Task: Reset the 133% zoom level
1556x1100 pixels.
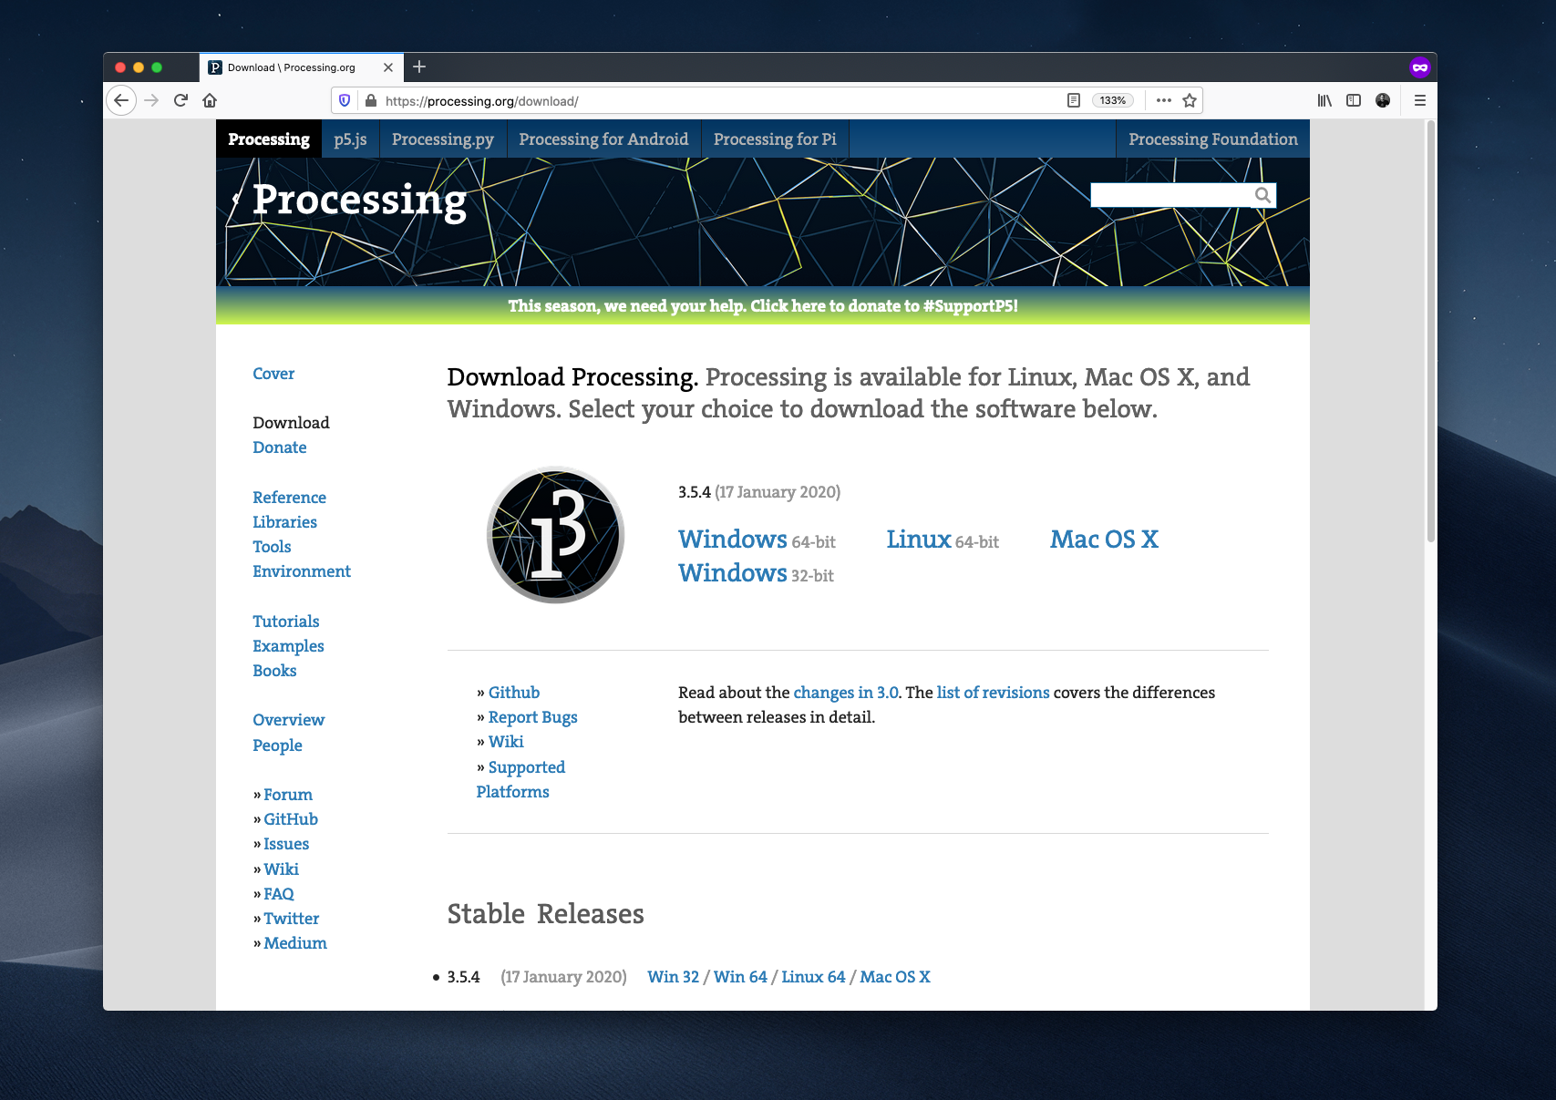Action: [x=1113, y=100]
